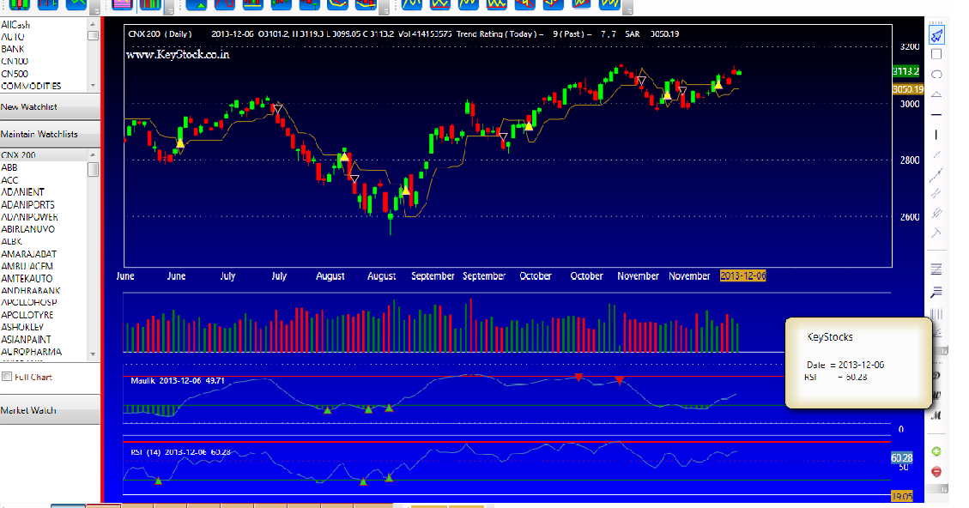Enable the Full Chart checkbox
Image resolution: width=969 pixels, height=508 pixels.
click(8, 377)
